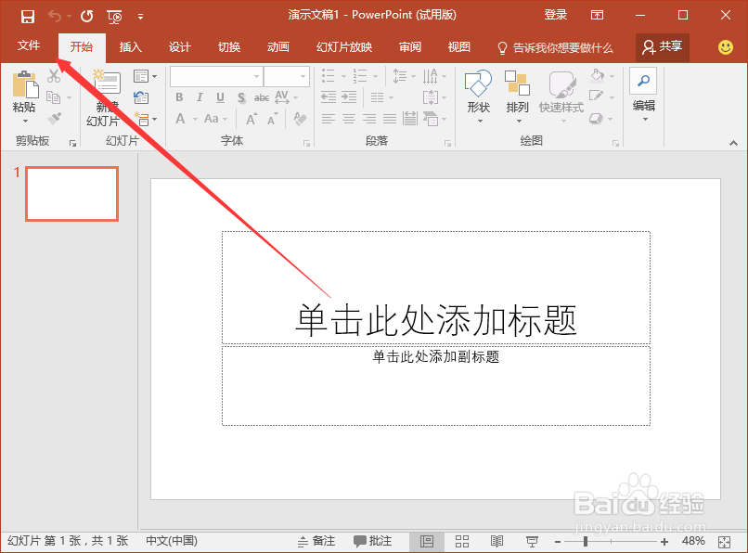Open Line Spacing dropdown
This screenshot has height=553, width=748.
(x=404, y=76)
